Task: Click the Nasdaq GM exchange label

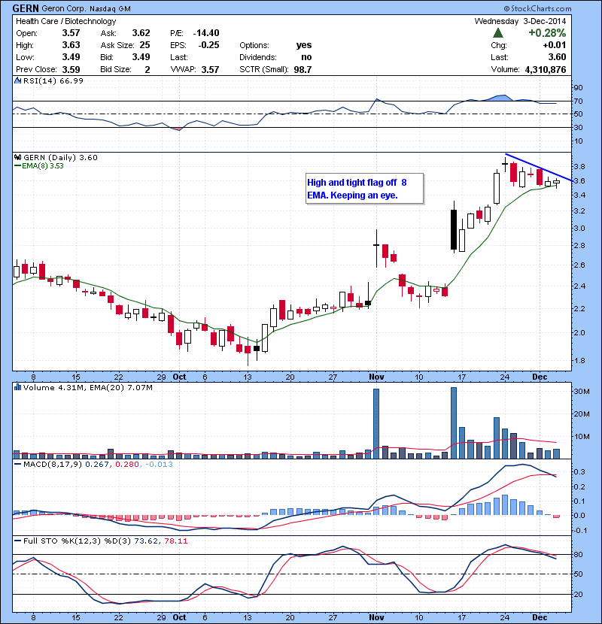Action: 110,9
